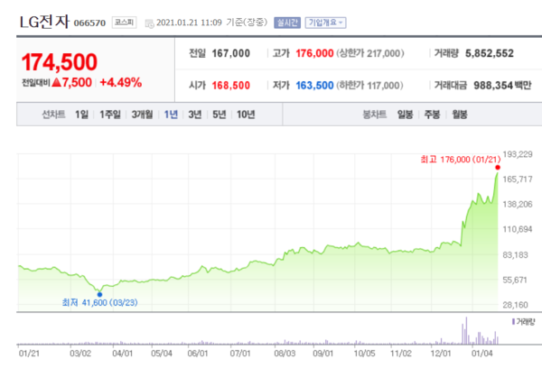Click the red high-point marker on chart
542x368 pixels.
(498, 168)
